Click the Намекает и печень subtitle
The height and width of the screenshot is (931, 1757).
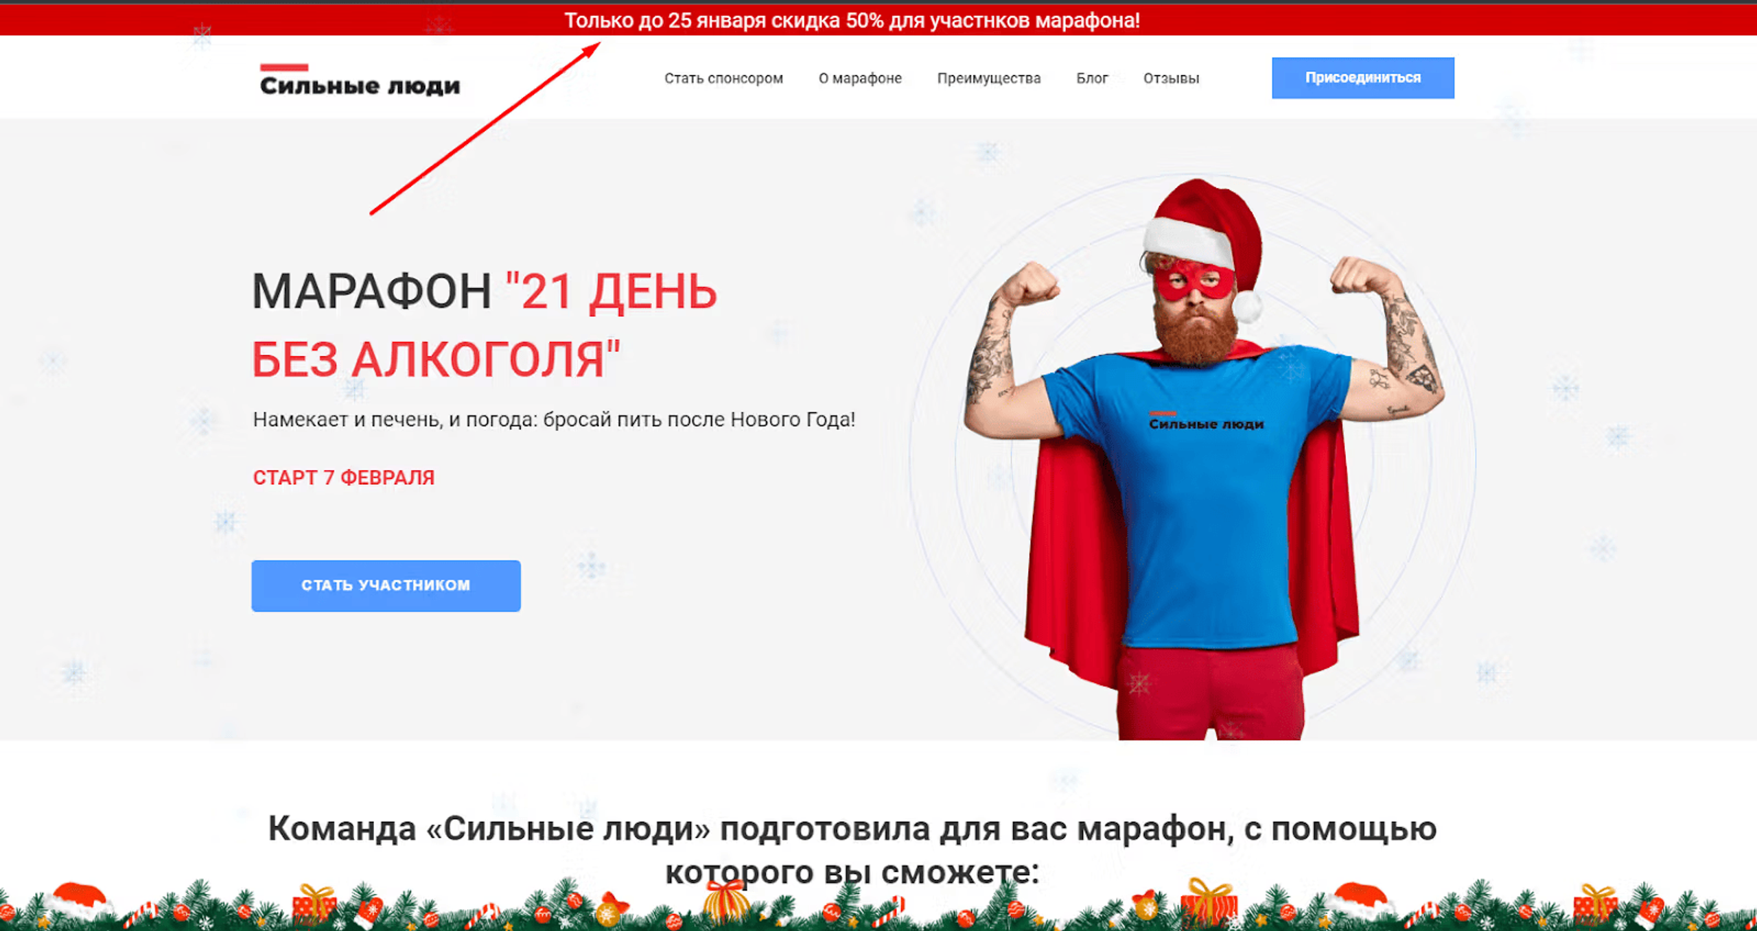coord(554,419)
